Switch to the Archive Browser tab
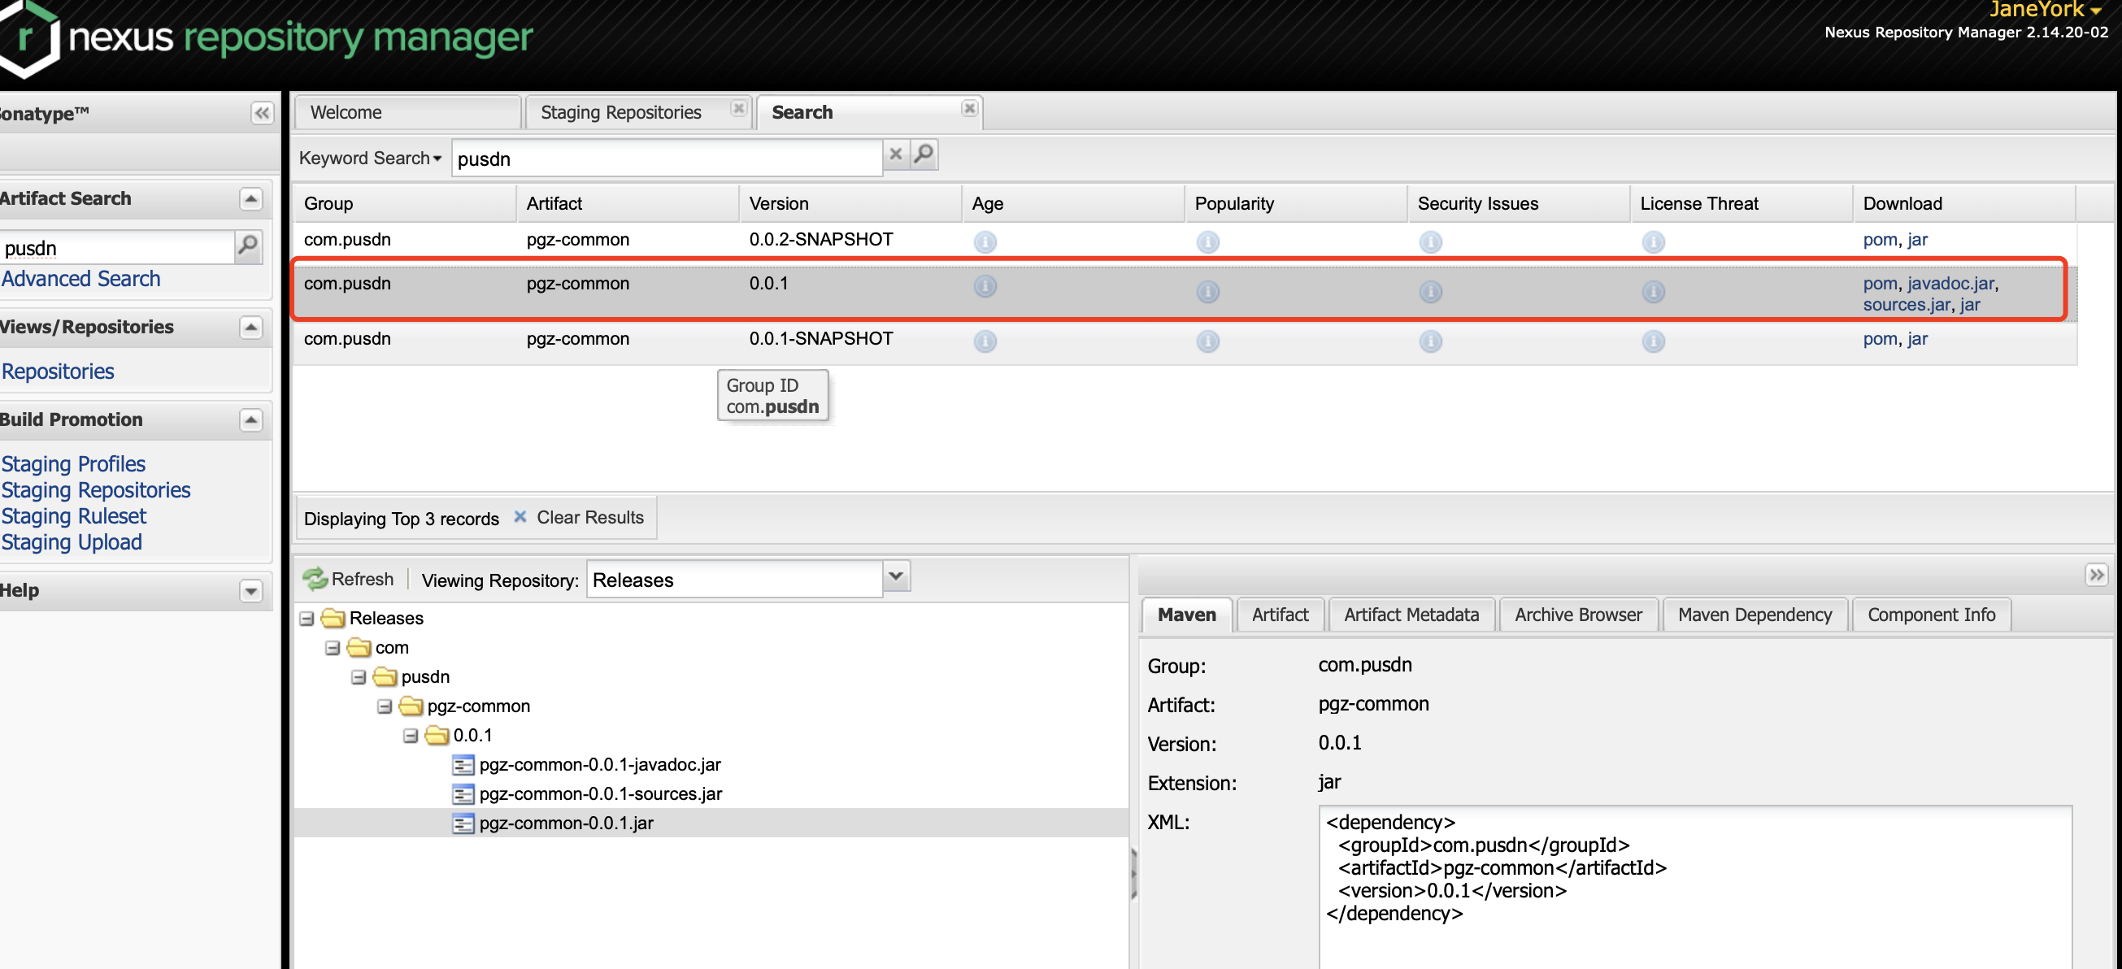2122x969 pixels. pos(1577,615)
